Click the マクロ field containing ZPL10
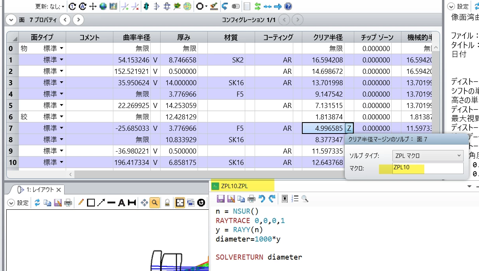Screen dimensions: 479x271 click(428, 168)
